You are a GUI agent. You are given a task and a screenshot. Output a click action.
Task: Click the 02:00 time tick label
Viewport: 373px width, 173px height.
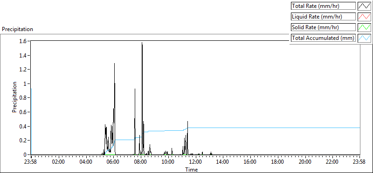[59, 162]
